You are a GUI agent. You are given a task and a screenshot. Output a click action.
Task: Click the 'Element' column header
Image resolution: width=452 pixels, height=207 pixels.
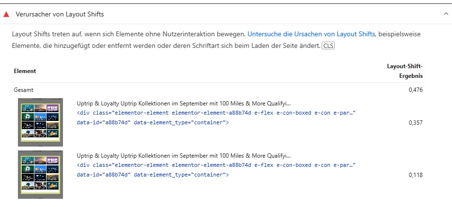coord(25,71)
